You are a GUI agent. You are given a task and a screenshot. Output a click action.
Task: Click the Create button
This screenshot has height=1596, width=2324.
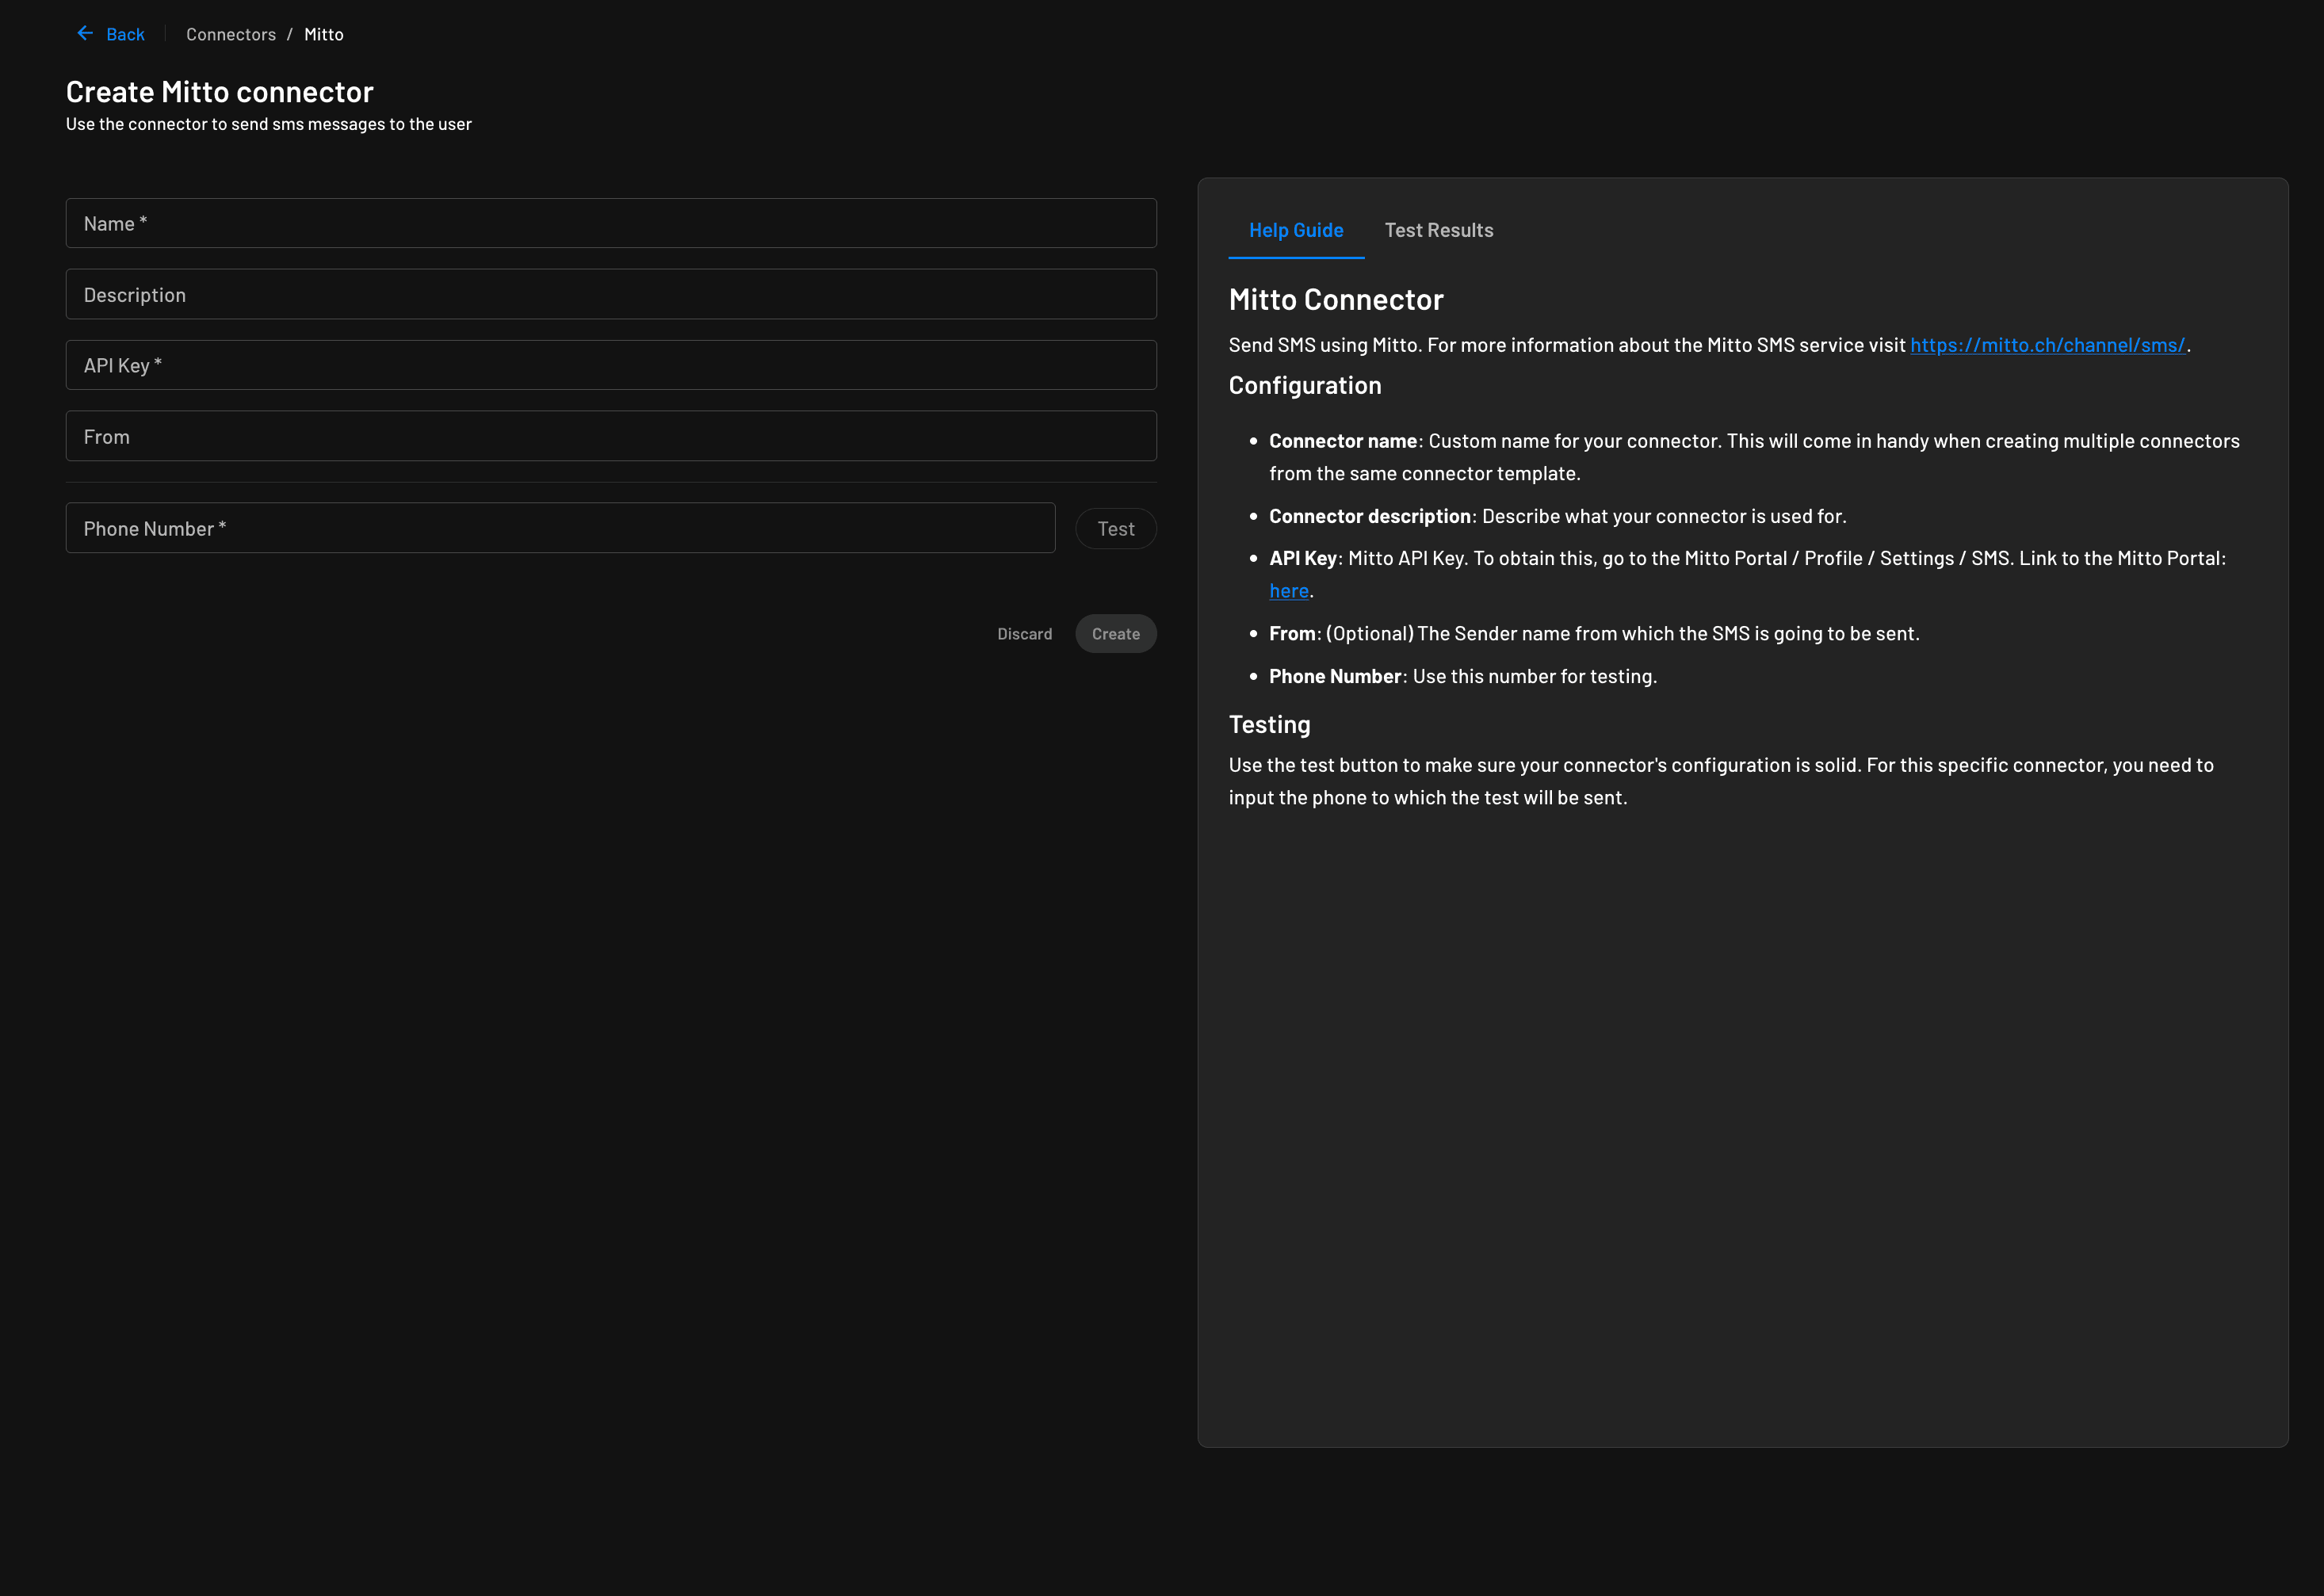pyautogui.click(x=1115, y=634)
